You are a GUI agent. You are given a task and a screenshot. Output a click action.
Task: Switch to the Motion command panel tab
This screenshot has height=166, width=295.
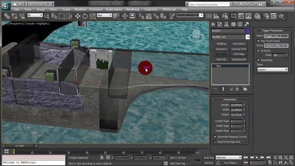click(x=233, y=24)
